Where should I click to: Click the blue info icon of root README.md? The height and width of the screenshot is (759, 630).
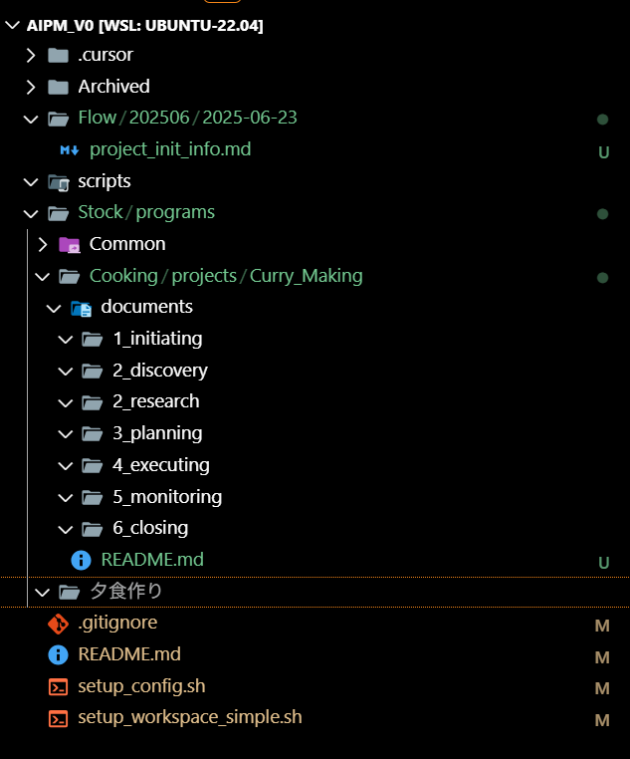click(59, 655)
